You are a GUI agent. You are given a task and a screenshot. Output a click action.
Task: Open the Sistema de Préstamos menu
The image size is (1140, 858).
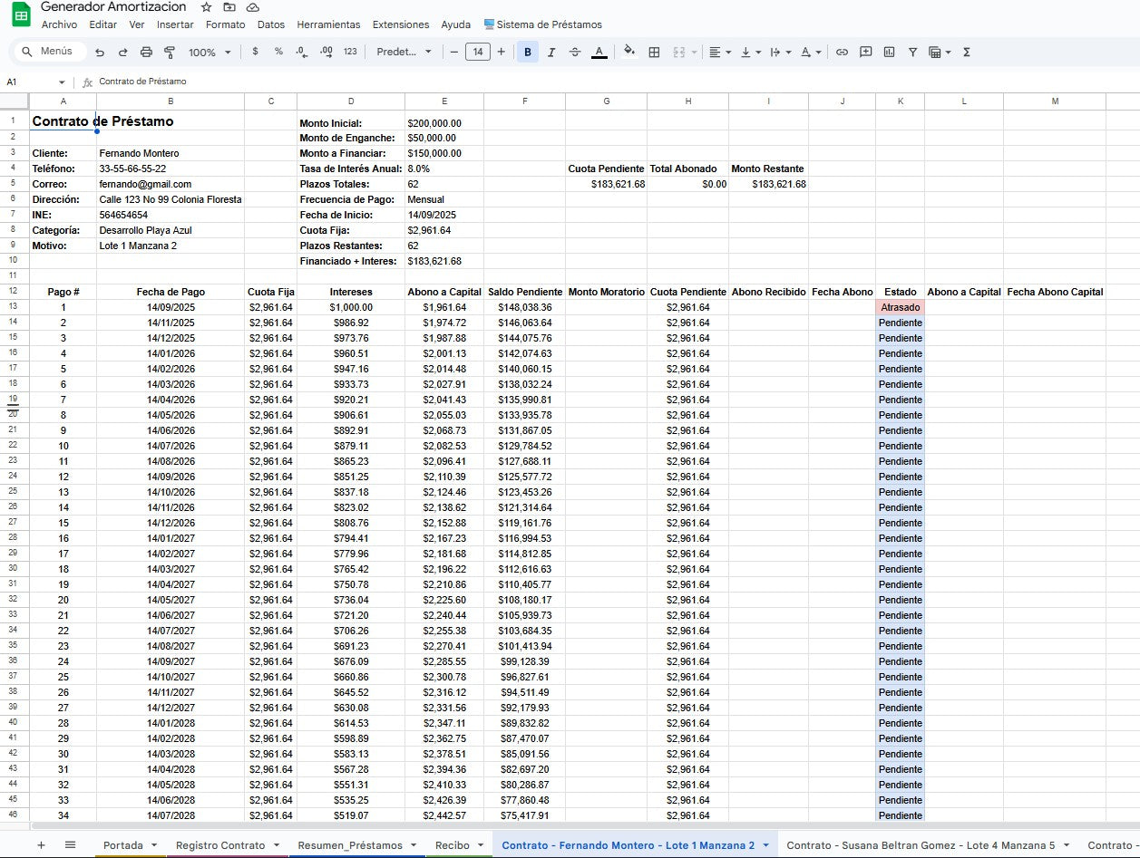point(544,24)
